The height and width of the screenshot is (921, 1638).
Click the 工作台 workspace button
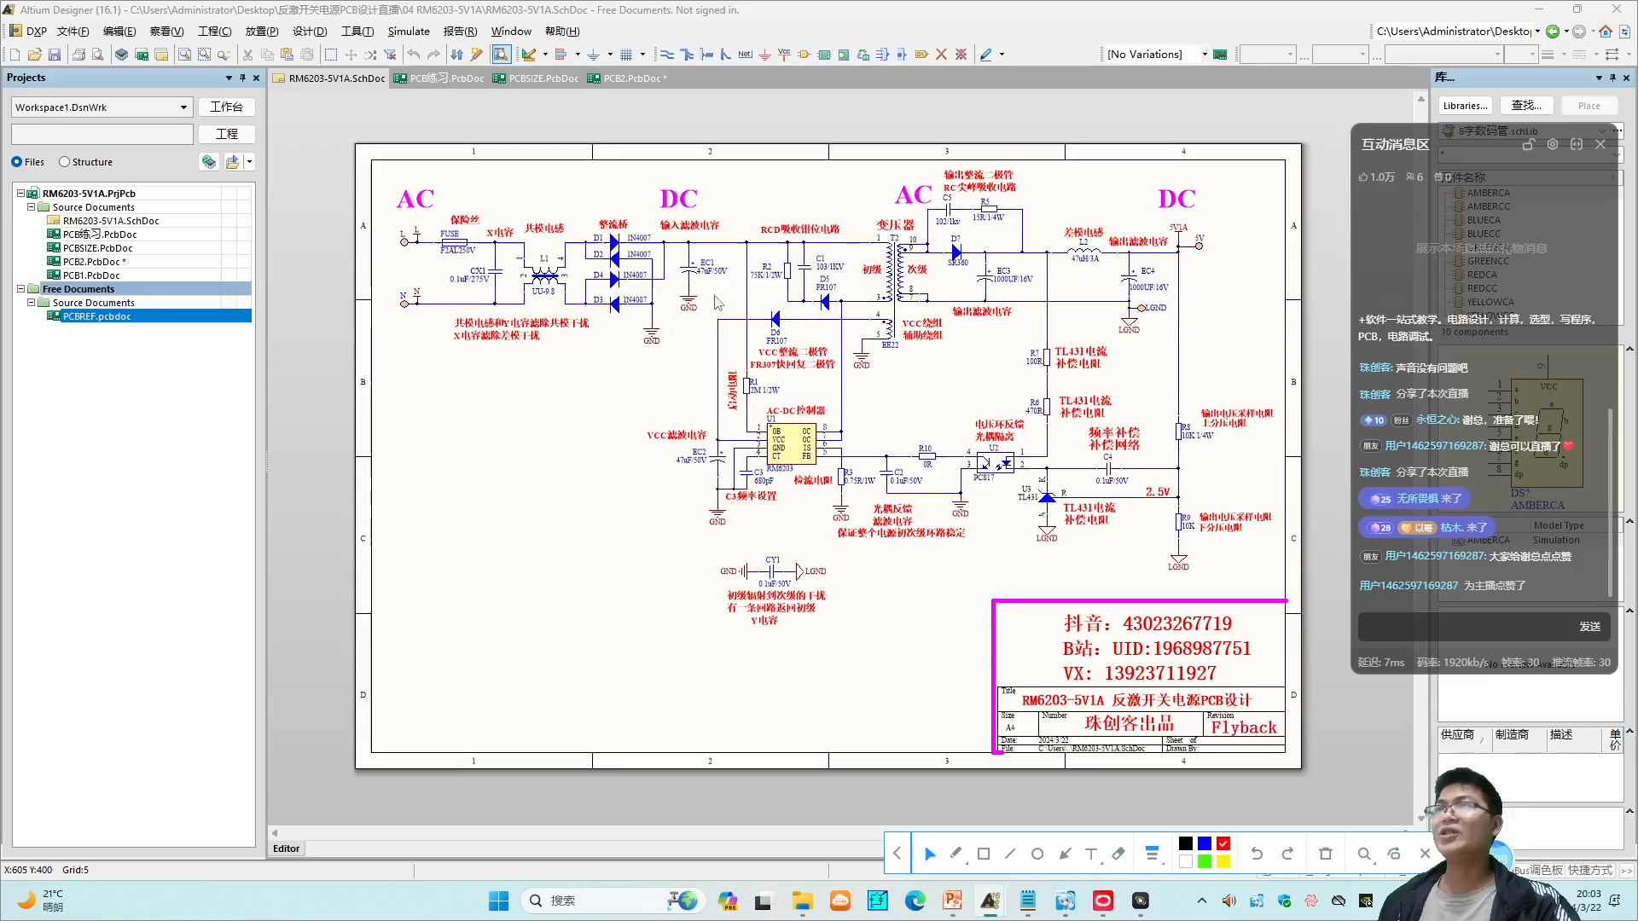tap(226, 107)
